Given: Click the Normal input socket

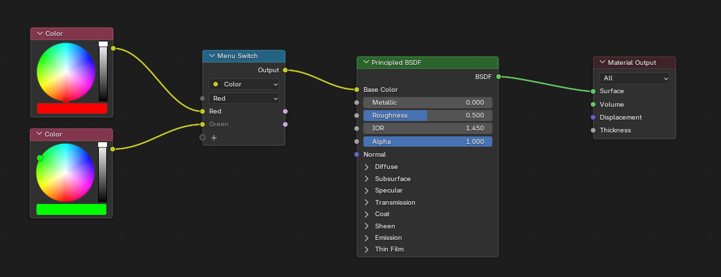Looking at the screenshot, I should point(357,155).
